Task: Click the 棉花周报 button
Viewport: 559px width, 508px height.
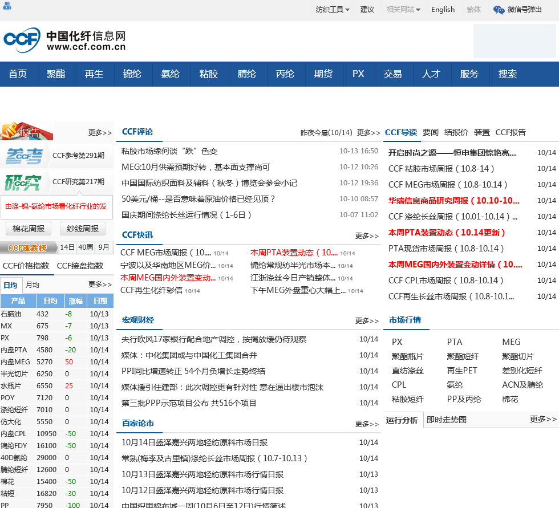Action: pyautogui.click(x=29, y=229)
